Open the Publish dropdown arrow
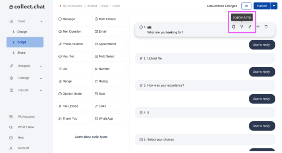The width and height of the screenshot is (282, 153). pos(274,6)
